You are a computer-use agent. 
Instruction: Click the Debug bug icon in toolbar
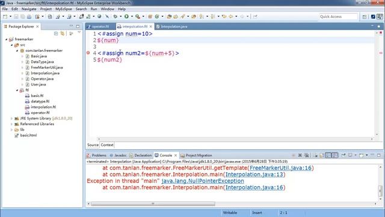click(x=115, y=16)
